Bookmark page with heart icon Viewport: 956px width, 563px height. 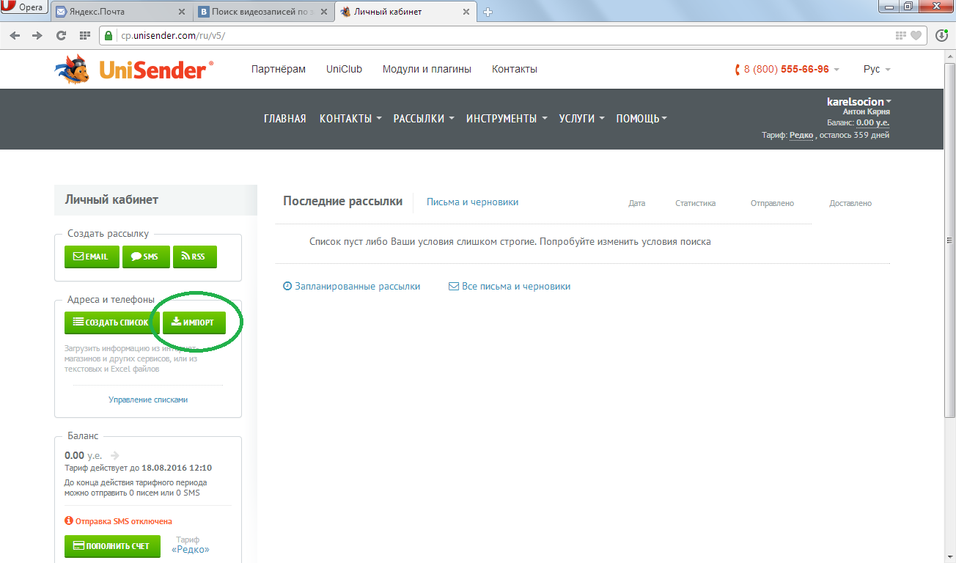pos(916,35)
